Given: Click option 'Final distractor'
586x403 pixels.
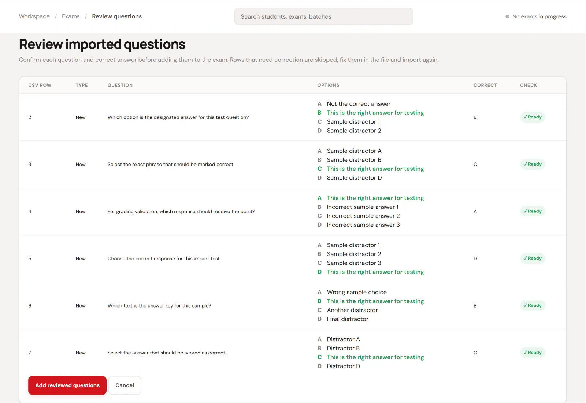Looking at the screenshot, I should point(348,319).
